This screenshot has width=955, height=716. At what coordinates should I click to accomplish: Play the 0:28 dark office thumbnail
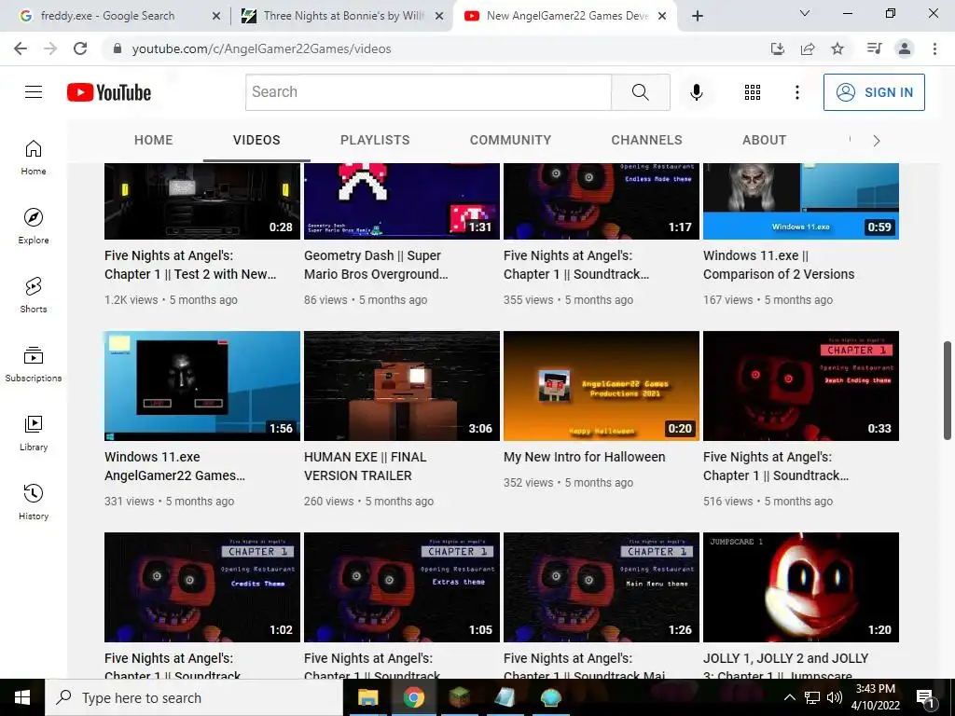pyautogui.click(x=202, y=201)
